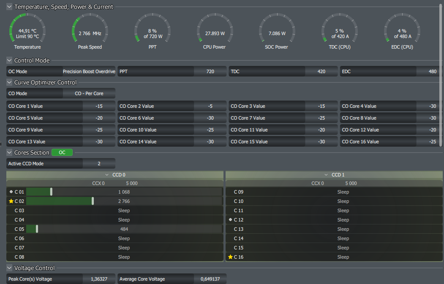Screen dimensions: 444x284
Task: Click the CCD 0 CCX 0 speed 5 000
Action: tap(132, 183)
